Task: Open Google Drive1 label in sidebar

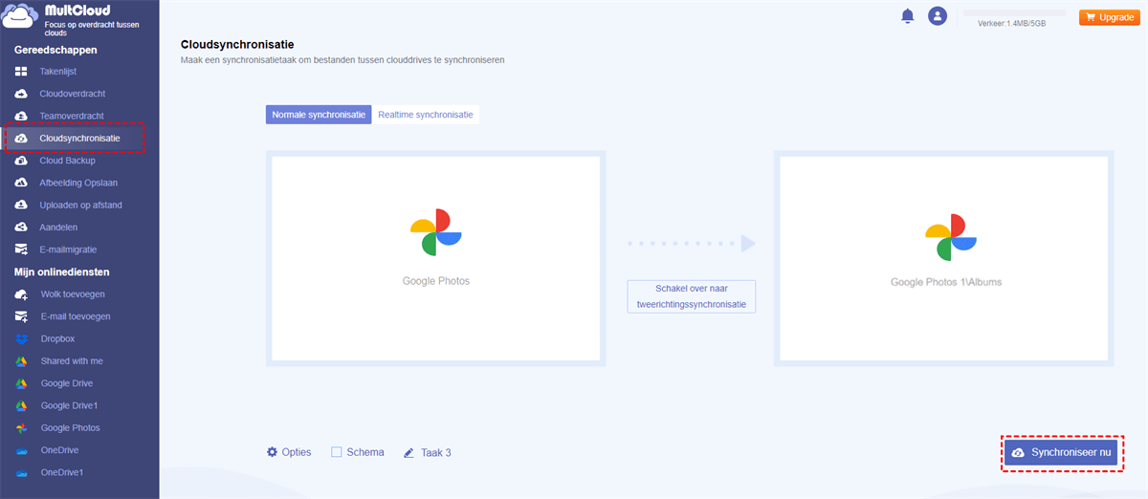Action: point(69,405)
